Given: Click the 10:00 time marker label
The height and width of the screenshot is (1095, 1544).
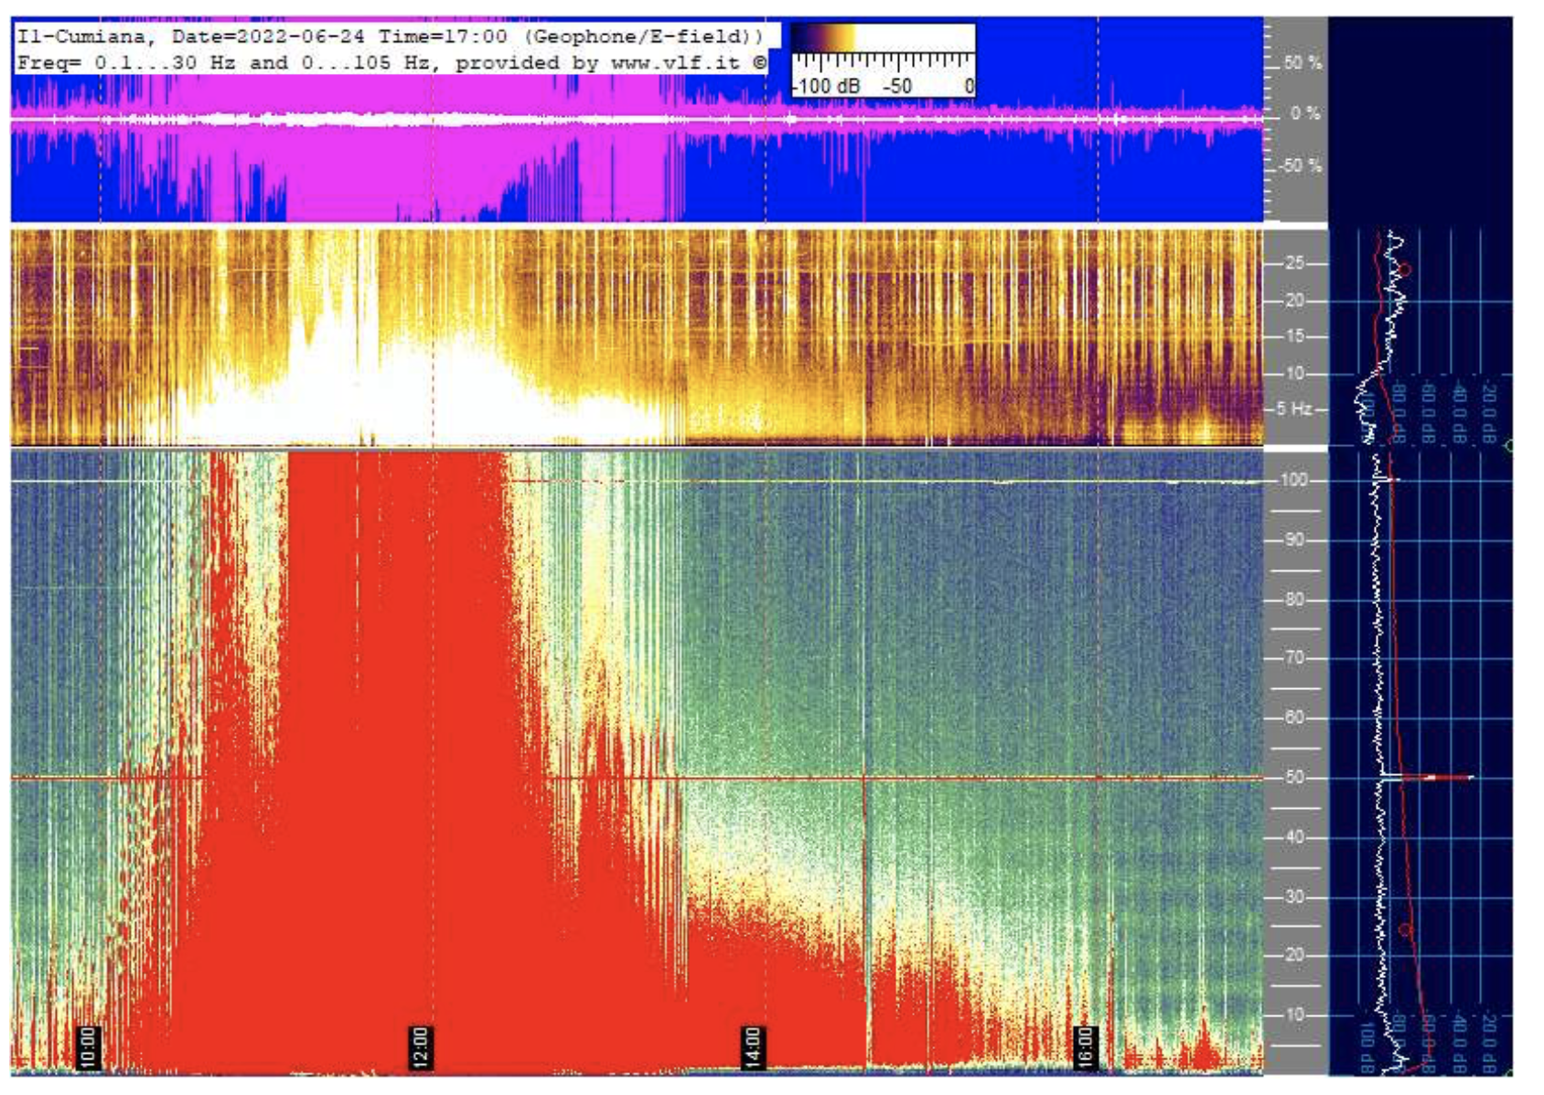Looking at the screenshot, I should click(88, 1047).
